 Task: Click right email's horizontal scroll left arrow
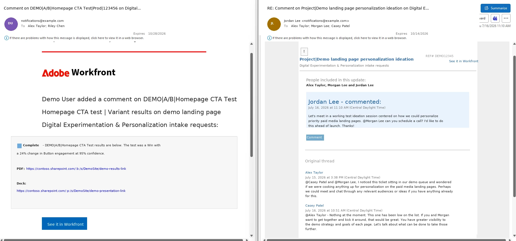point(264,240)
